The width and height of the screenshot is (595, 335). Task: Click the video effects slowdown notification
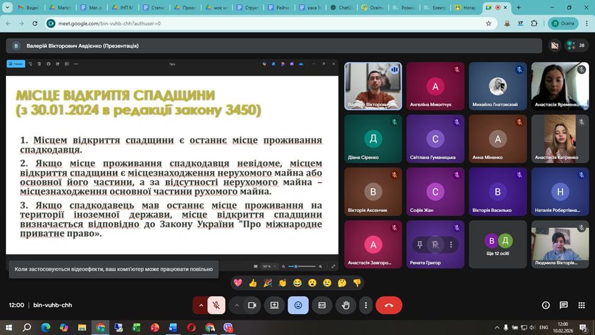[x=114, y=269]
